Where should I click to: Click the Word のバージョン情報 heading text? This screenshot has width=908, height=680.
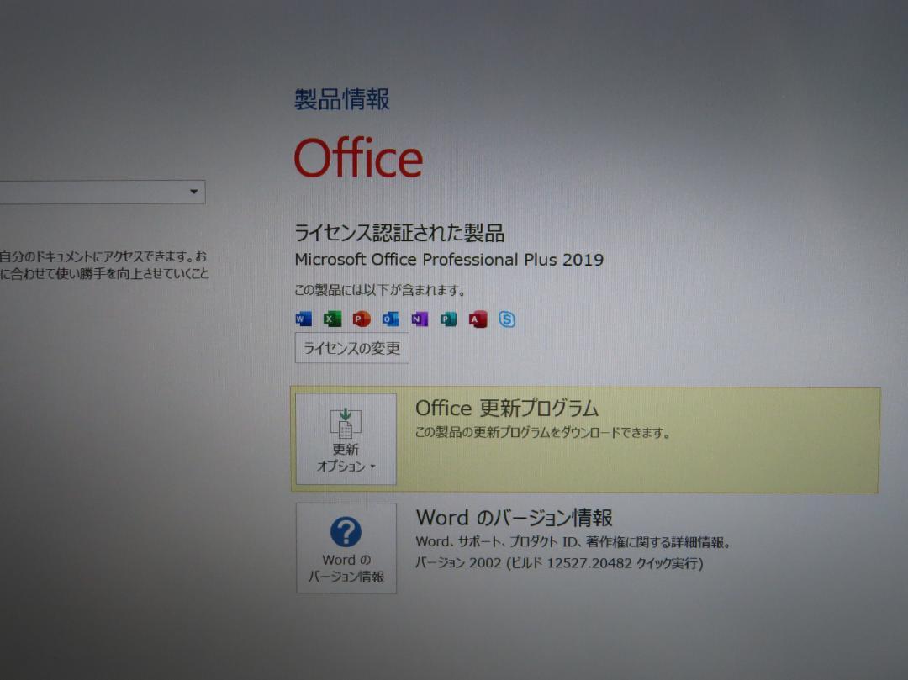(515, 518)
